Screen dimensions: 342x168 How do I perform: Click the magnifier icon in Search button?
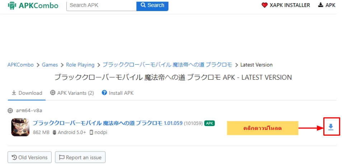coord(143,5)
